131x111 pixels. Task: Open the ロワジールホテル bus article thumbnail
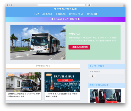coord(24,82)
